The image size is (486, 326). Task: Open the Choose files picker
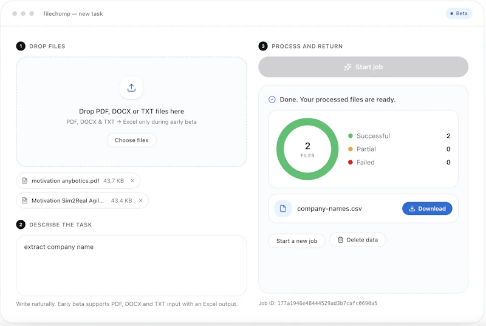point(131,140)
